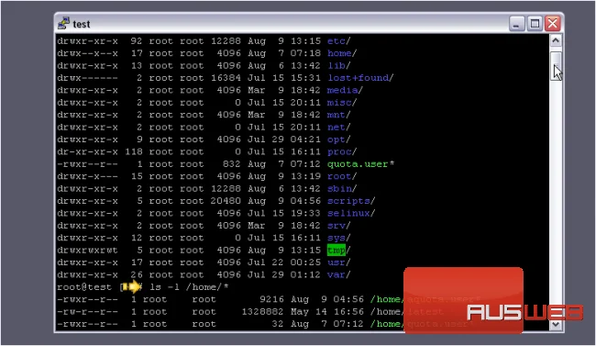This screenshot has width=596, height=346.
Task: Click the 'drwx------' permissions of lost+found
Action: (x=87, y=78)
